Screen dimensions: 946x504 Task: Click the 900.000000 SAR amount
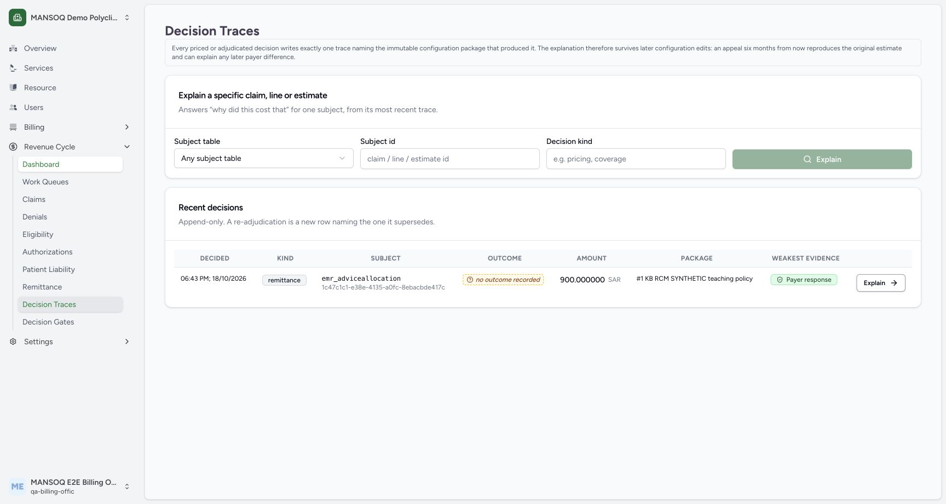[x=590, y=280]
